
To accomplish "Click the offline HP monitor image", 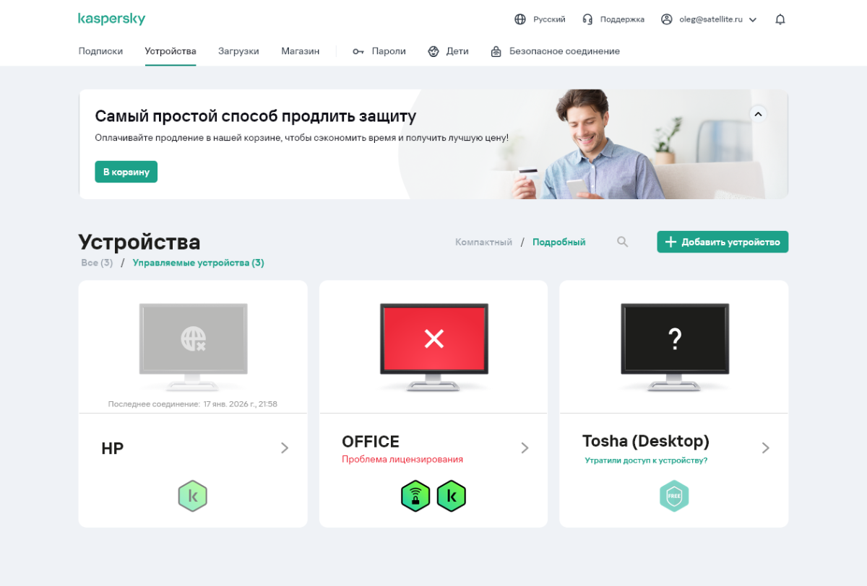I will (193, 347).
